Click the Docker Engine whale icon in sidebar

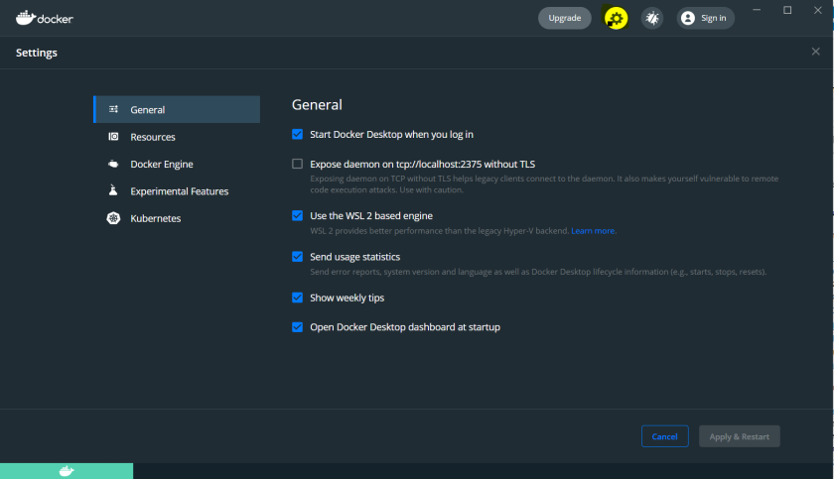113,165
